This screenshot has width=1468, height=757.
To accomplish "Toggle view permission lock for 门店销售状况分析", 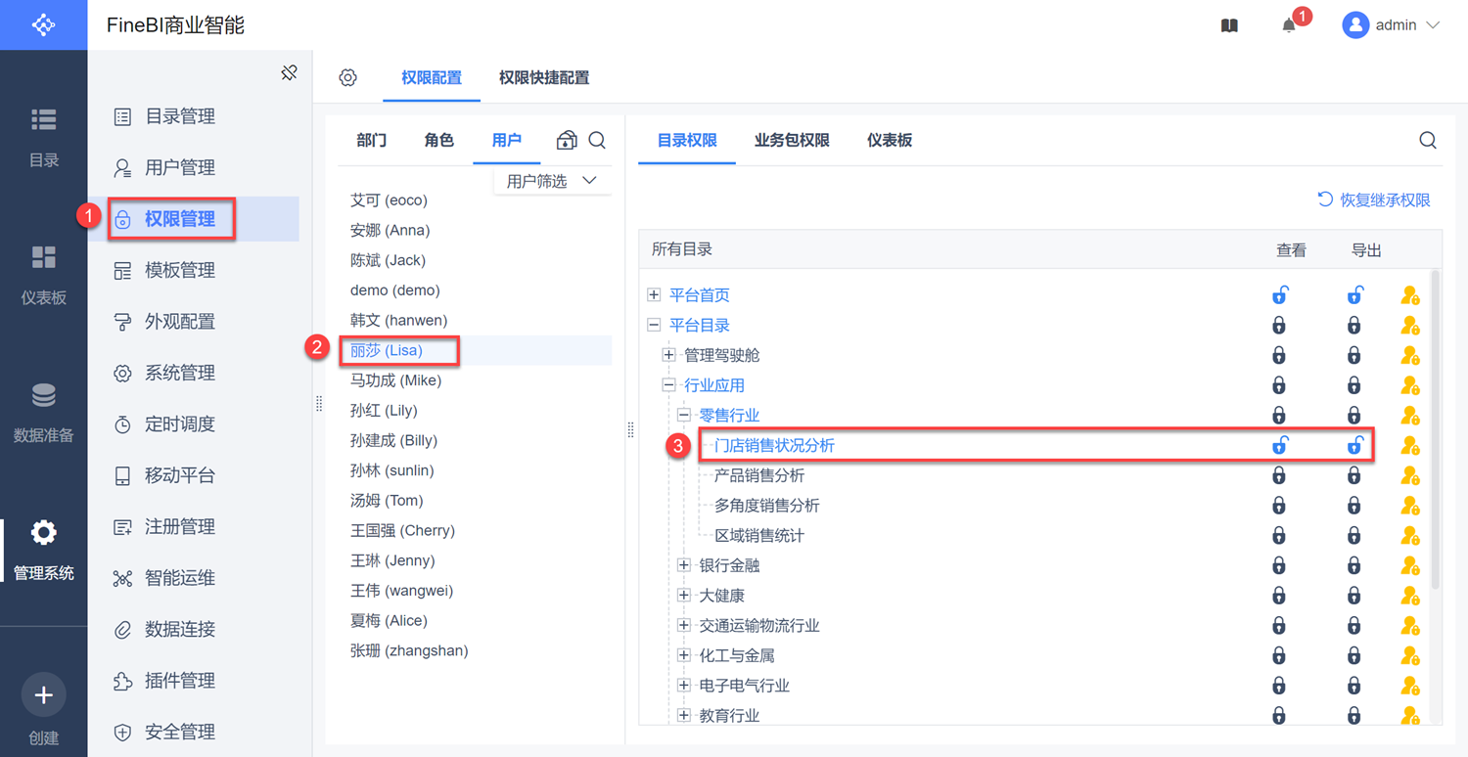I will 1279,446.
